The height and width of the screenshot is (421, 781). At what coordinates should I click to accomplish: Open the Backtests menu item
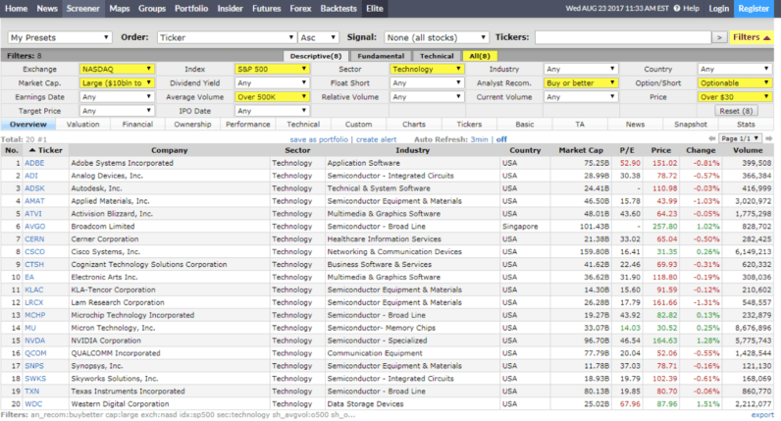pyautogui.click(x=338, y=9)
